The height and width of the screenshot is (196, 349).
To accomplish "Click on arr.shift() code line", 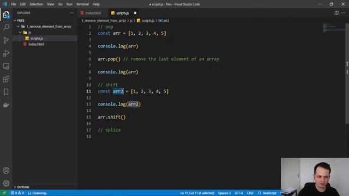I will tap(112, 117).
